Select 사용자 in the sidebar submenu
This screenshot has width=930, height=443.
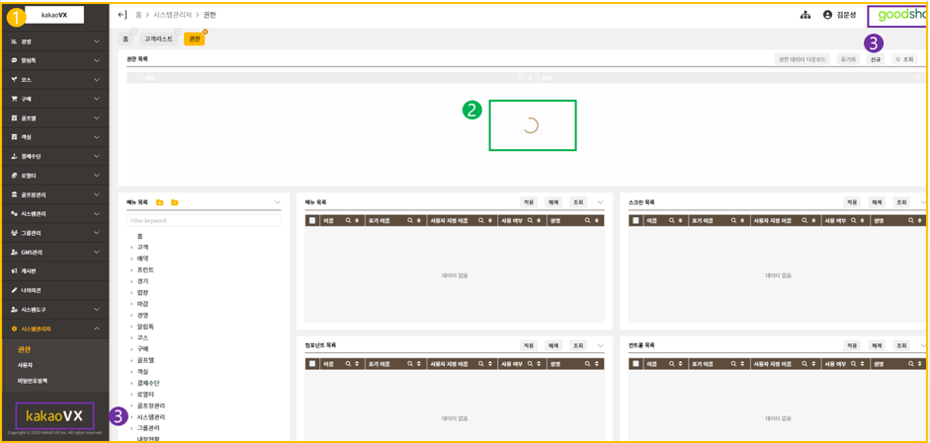point(25,365)
